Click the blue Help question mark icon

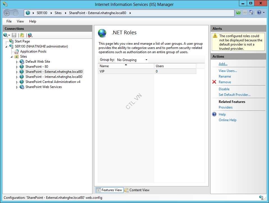tap(214, 114)
